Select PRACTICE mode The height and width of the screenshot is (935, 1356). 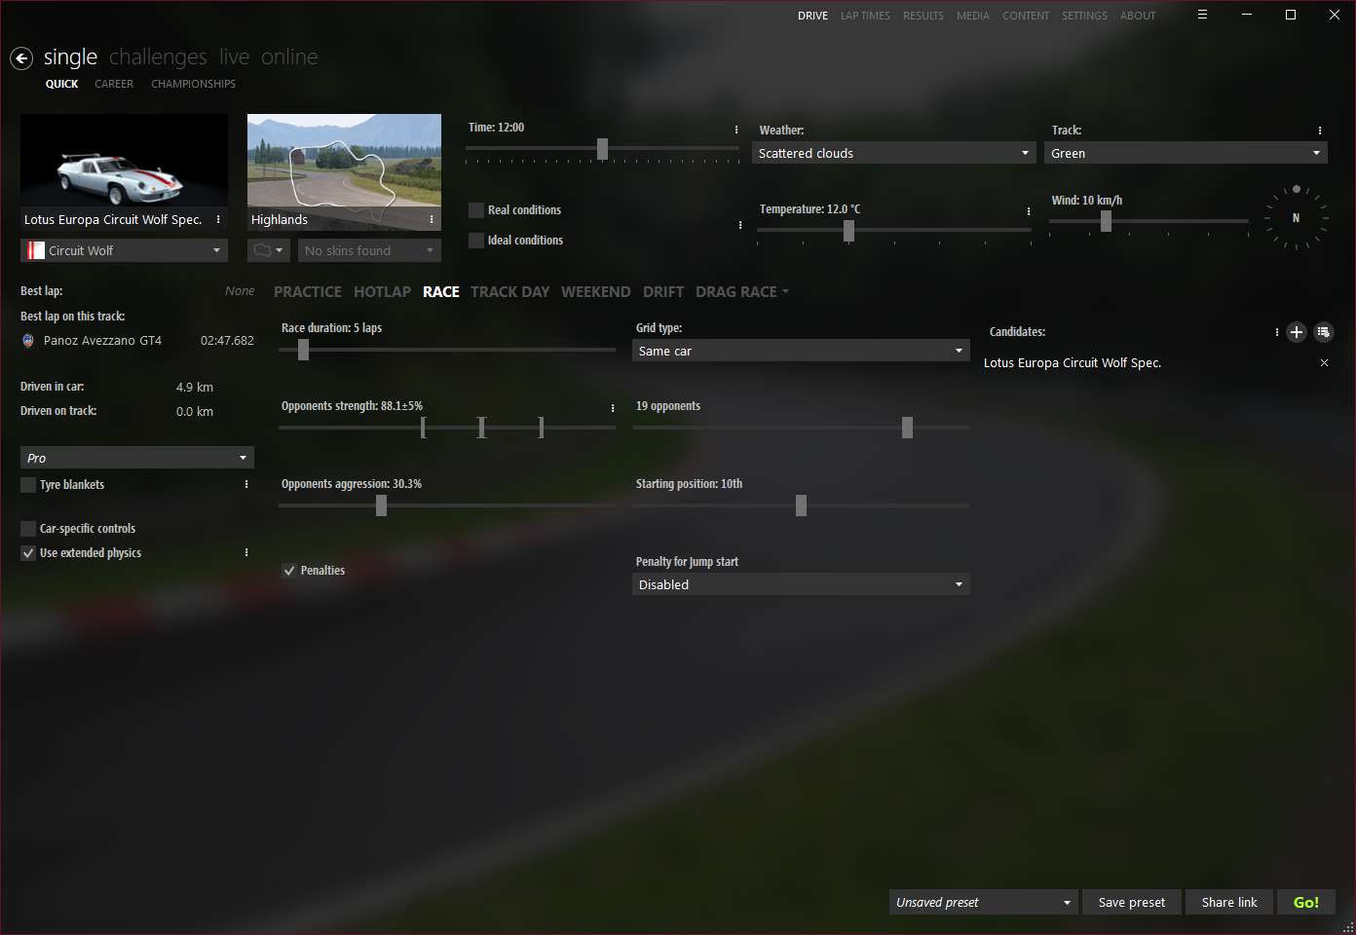tap(308, 291)
